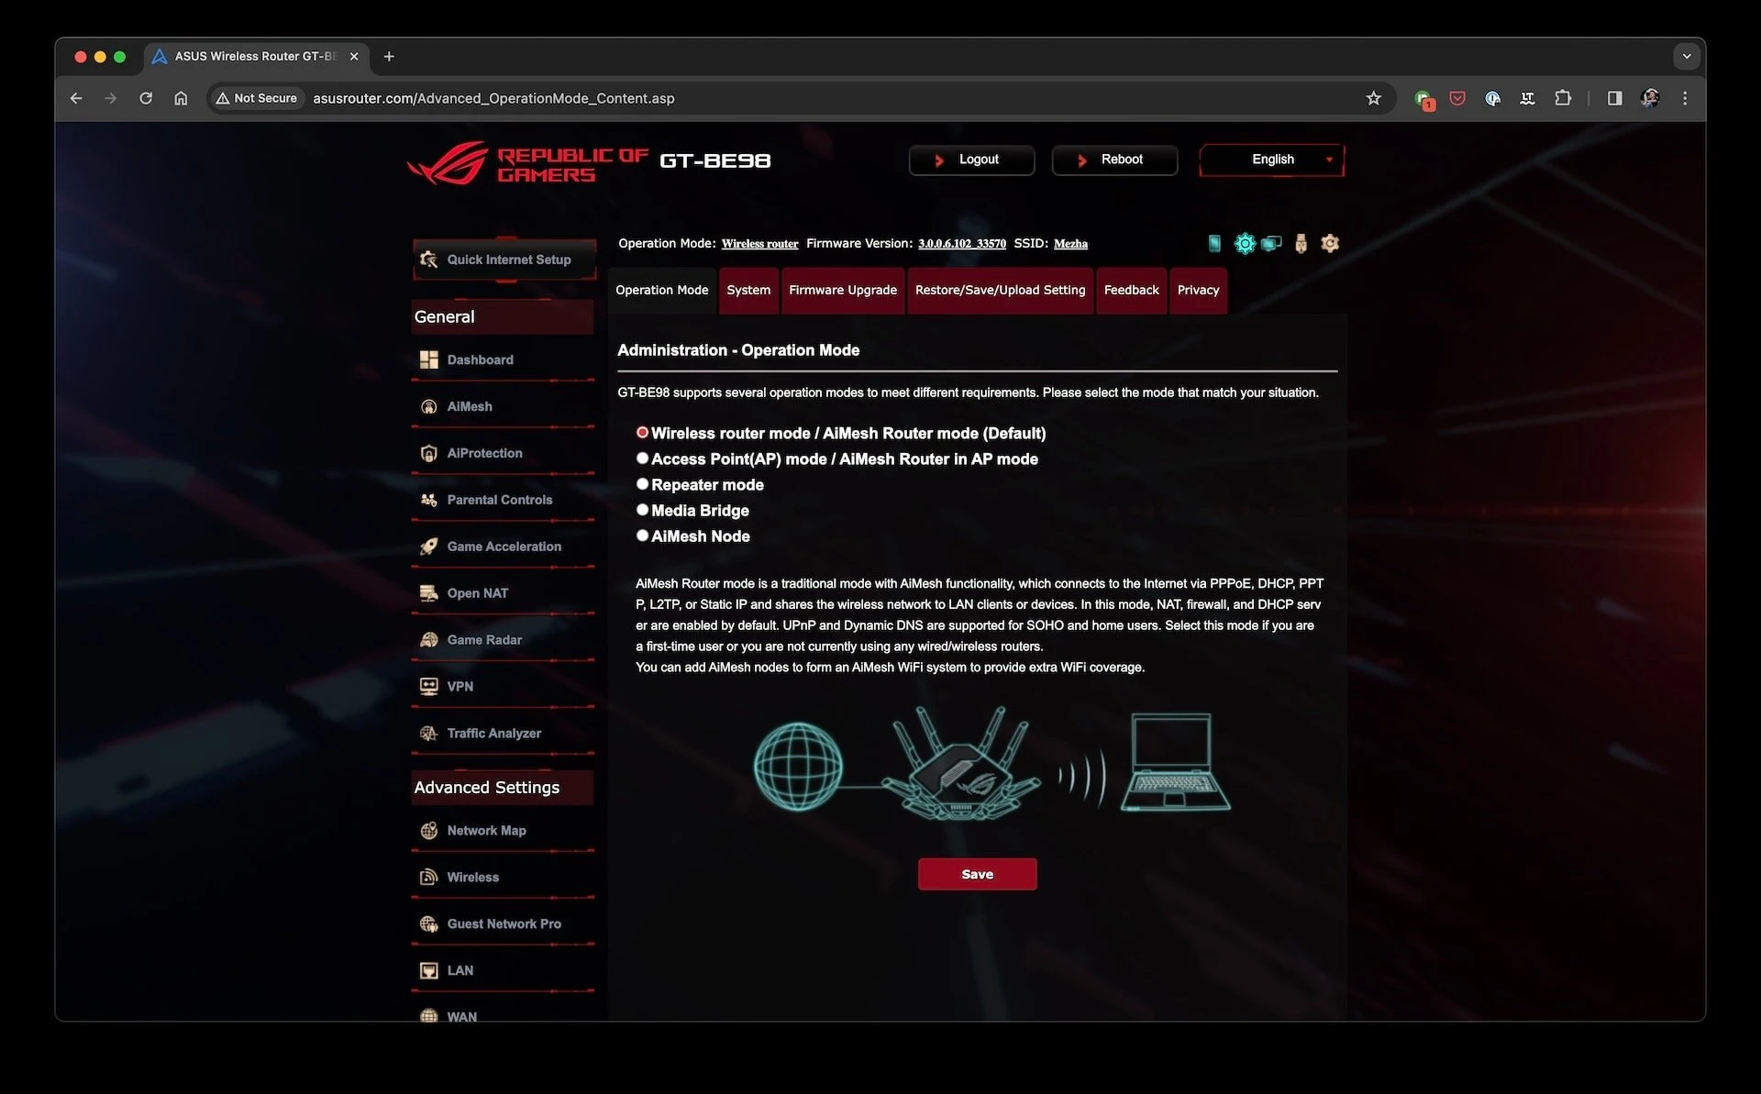The image size is (1761, 1094).
Task: Bookmark this page with the star icon
Action: tap(1373, 98)
